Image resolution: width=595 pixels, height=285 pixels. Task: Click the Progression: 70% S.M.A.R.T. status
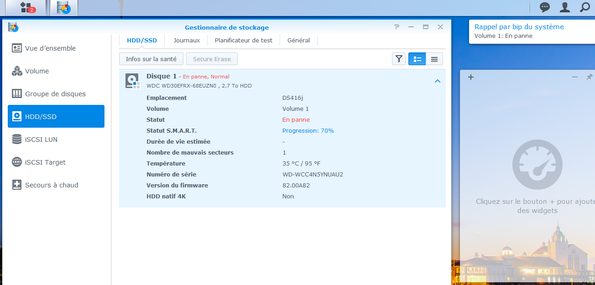[x=308, y=131]
